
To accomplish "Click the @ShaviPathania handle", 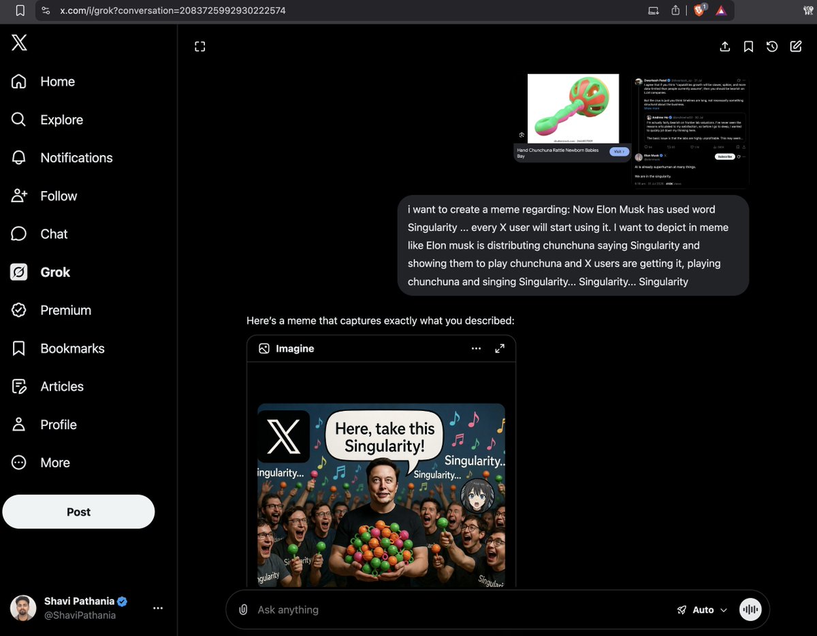I will point(80,615).
